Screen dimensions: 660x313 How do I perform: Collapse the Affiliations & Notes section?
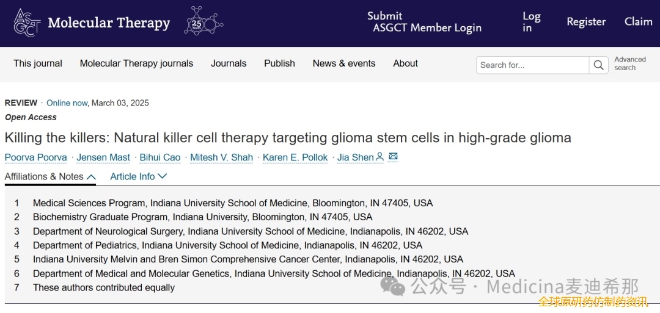(x=51, y=177)
